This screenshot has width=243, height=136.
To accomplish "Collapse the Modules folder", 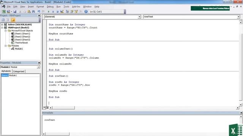I will coord(6,46).
